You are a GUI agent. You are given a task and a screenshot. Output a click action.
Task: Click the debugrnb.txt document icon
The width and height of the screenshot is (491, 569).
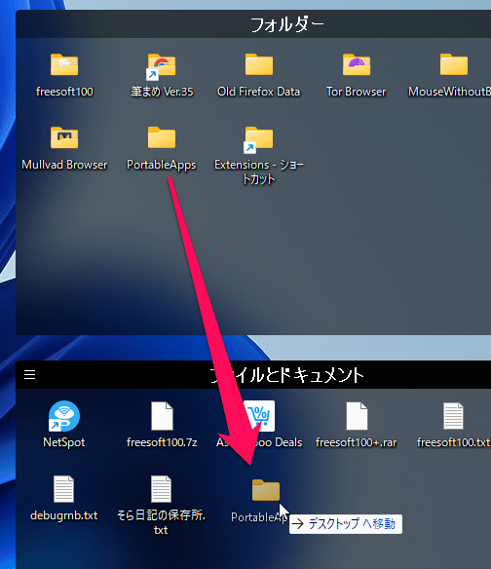pos(64,489)
